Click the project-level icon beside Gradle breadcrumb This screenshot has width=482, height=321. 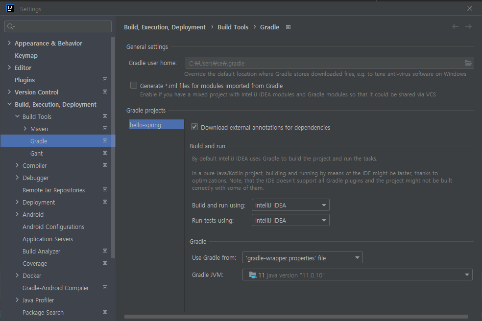click(288, 27)
